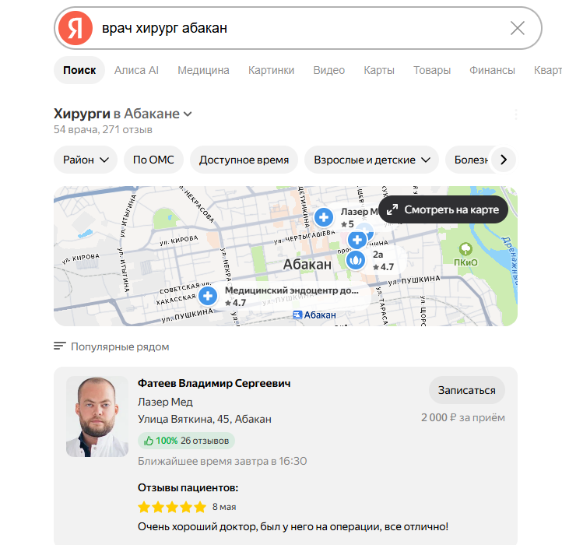Open the Карты tab
Image resolution: width=562 pixels, height=545 pixels.
(x=379, y=70)
